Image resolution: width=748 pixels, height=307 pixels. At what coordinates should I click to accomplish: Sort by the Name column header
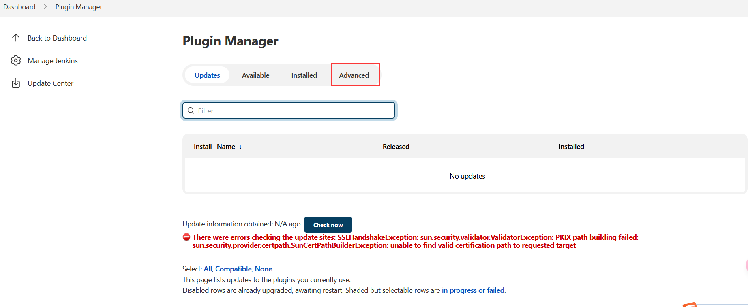tap(226, 147)
